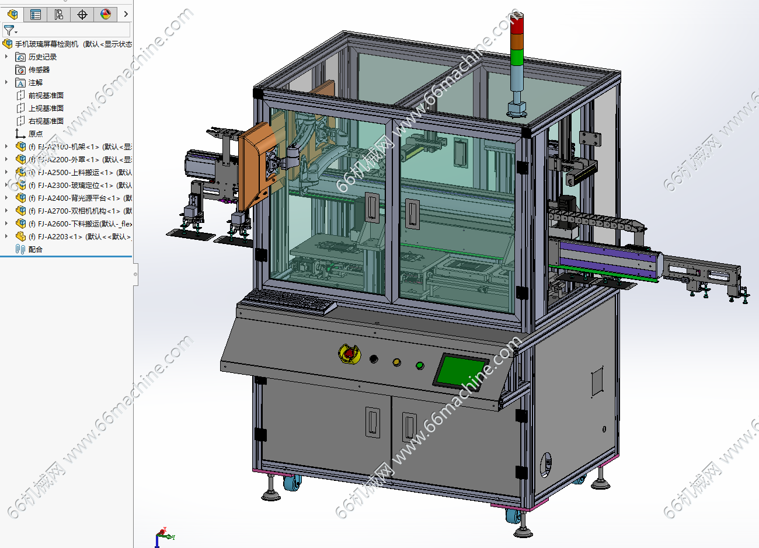The image size is (759, 548).
Task: Click the FJ-A2600-下料搬运 assembly icon
Action: (20, 224)
